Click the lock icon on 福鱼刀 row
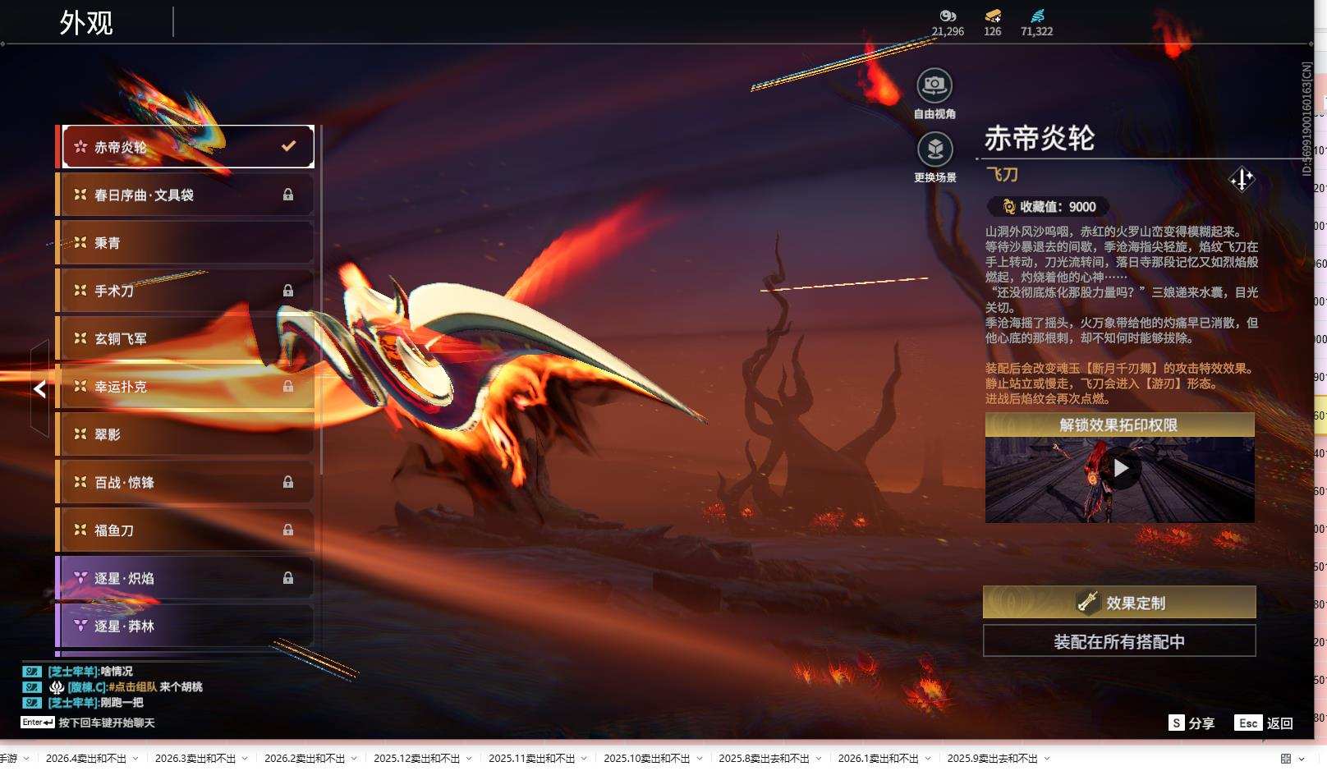 (288, 530)
